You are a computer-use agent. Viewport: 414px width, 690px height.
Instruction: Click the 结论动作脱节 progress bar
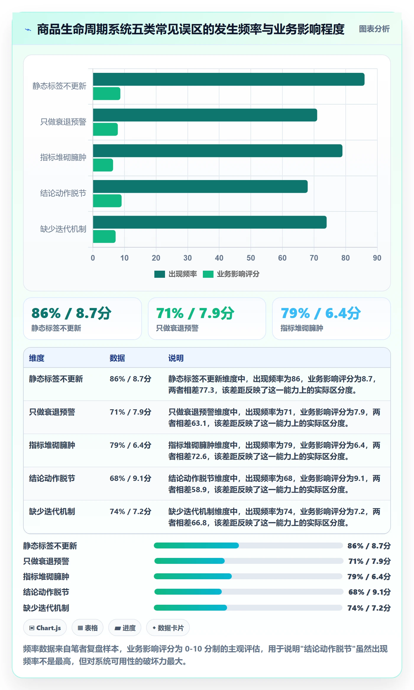coord(249,592)
